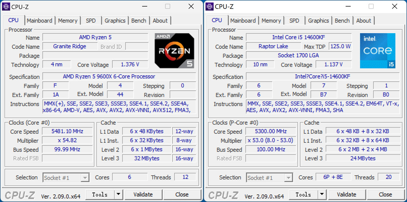
Task: Click the AMD Ryzen 5 name field
Action: click(x=95, y=37)
